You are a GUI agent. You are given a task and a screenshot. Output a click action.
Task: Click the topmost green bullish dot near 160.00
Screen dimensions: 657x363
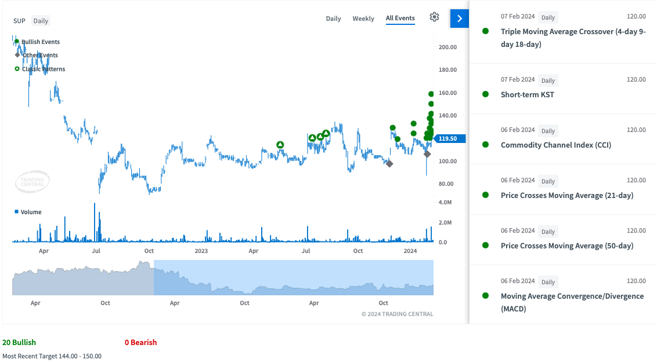(431, 94)
